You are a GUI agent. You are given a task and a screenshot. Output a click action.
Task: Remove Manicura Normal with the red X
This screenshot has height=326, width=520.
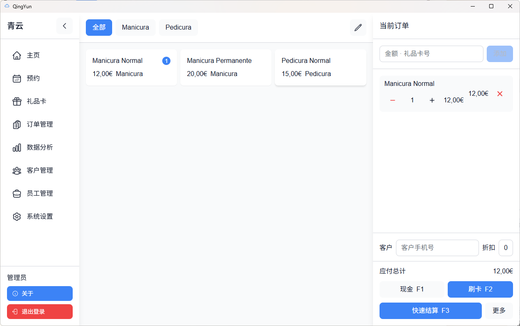[x=500, y=94]
